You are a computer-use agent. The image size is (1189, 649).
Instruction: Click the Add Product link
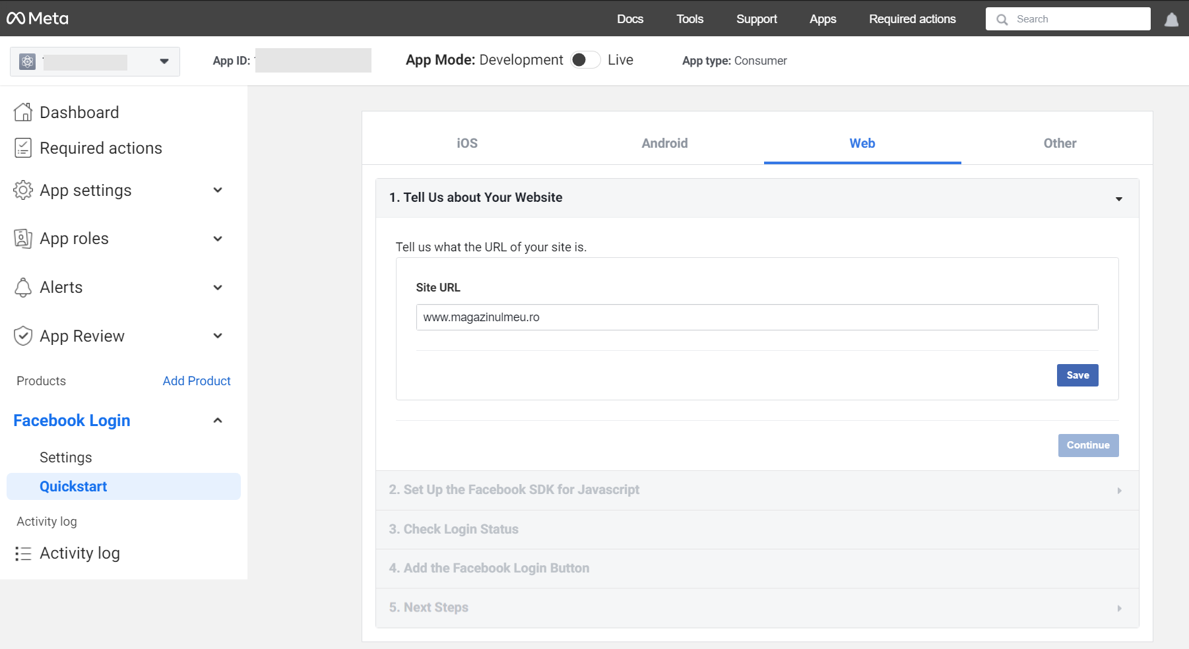[x=196, y=381]
